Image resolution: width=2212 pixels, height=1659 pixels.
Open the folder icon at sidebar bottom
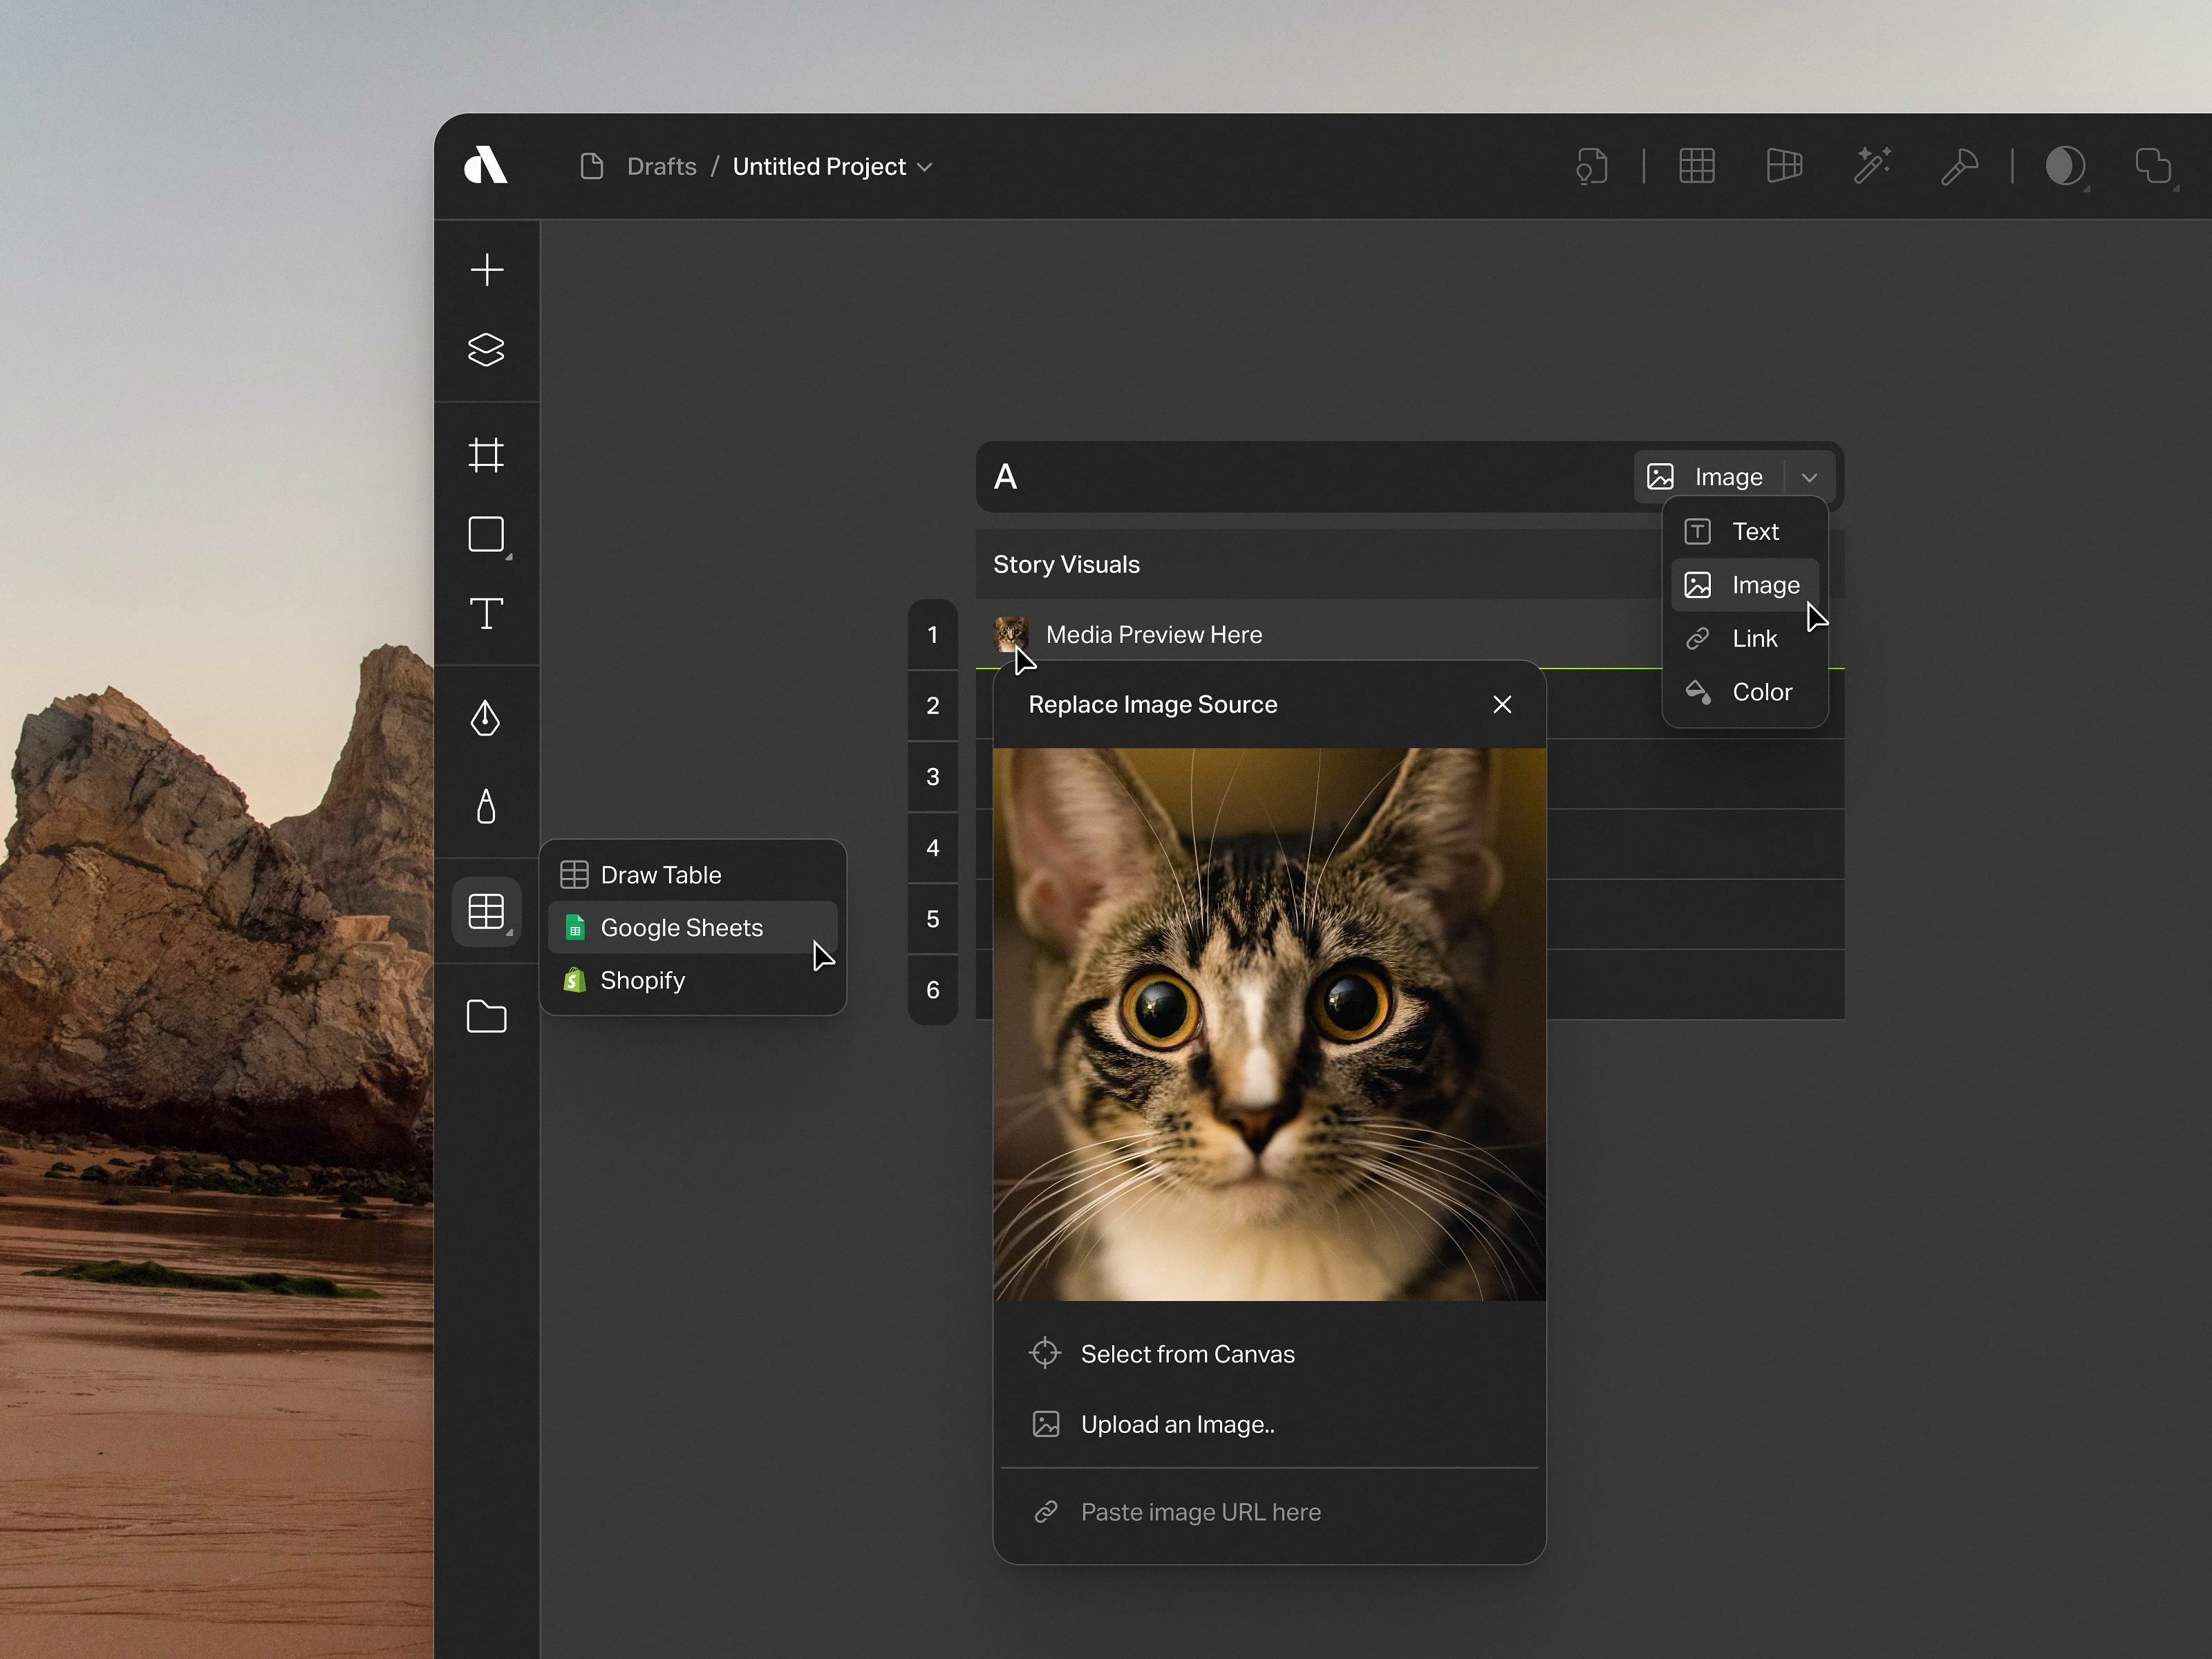[x=487, y=1017]
